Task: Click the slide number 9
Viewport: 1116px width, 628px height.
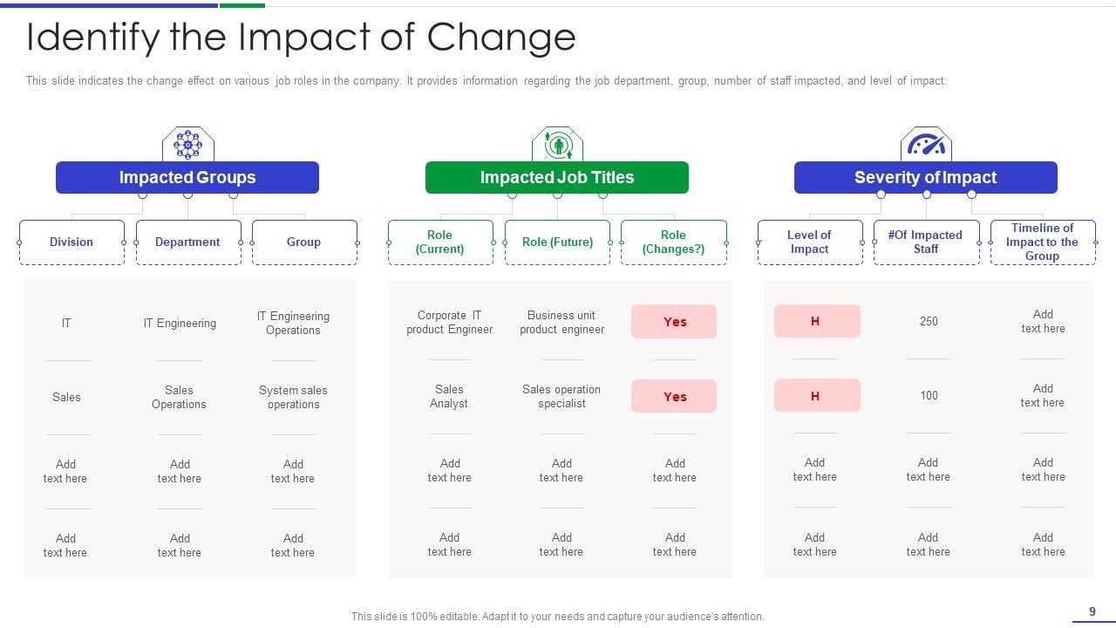Action: pyautogui.click(x=1092, y=612)
